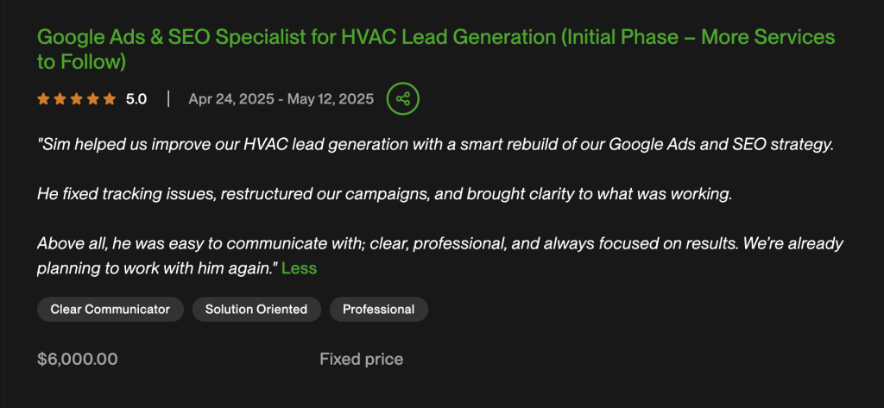Click the review sentence starting "Sim helped us"
The image size is (884, 408).
coord(435,144)
